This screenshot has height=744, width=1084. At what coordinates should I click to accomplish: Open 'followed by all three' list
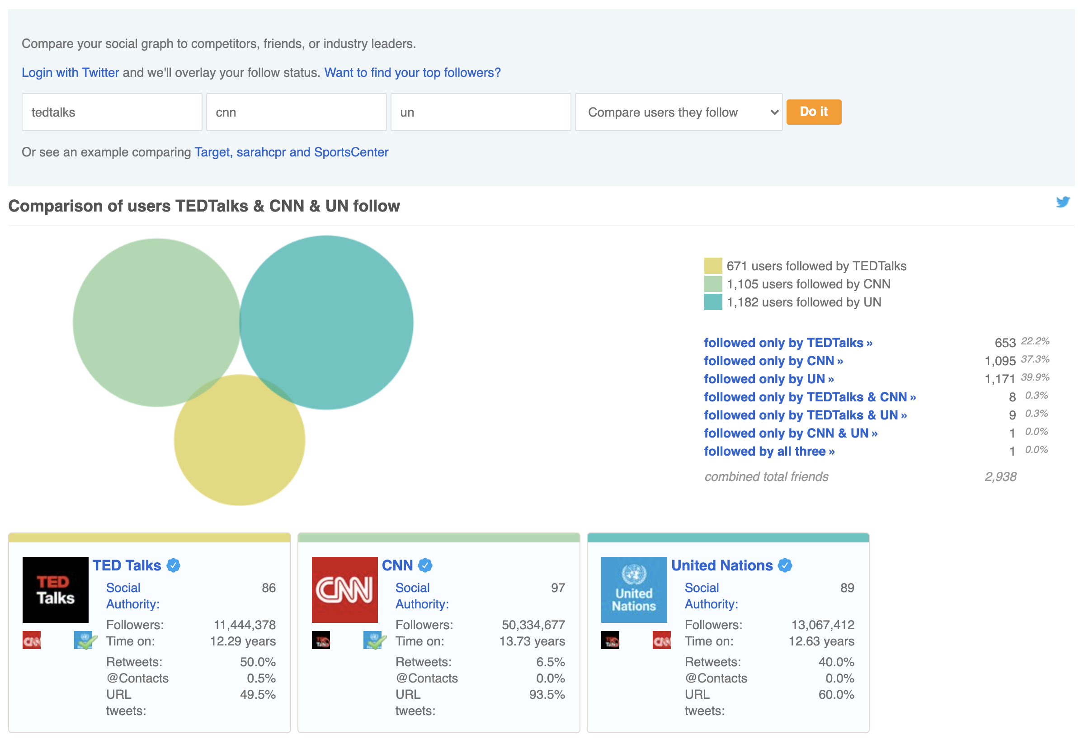(x=769, y=452)
